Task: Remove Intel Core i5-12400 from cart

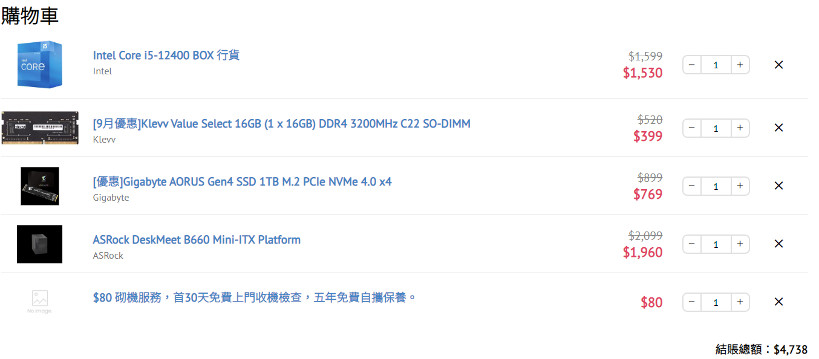Action: click(778, 65)
